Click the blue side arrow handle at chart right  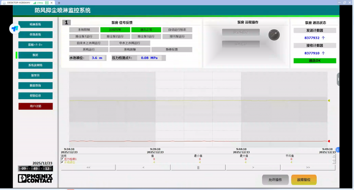click(x=338, y=150)
